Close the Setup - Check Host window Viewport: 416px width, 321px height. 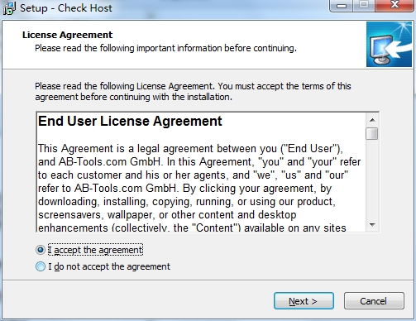click(394, 5)
